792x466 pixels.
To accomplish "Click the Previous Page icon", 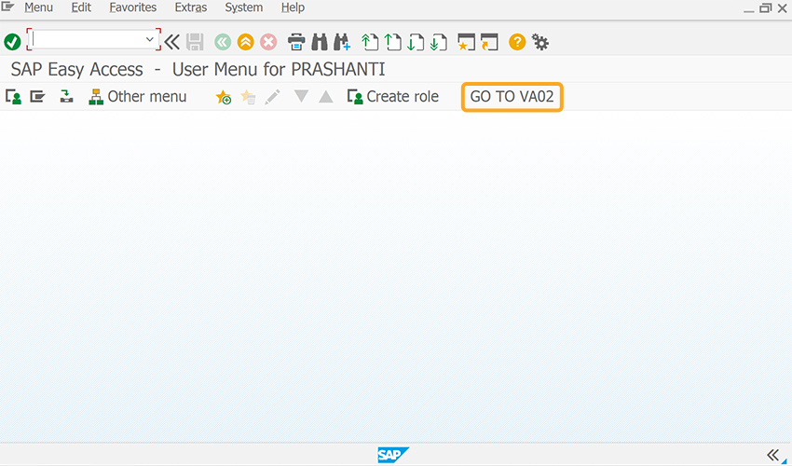I will pyautogui.click(x=392, y=42).
